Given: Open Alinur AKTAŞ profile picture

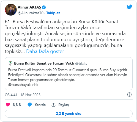Looking at the screenshot, I should pos(11,10).
